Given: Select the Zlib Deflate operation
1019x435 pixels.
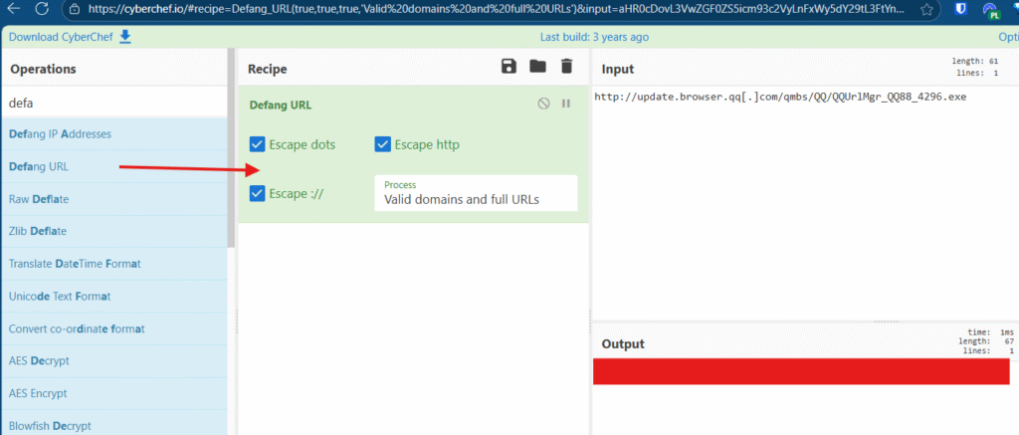Looking at the screenshot, I should point(113,231).
